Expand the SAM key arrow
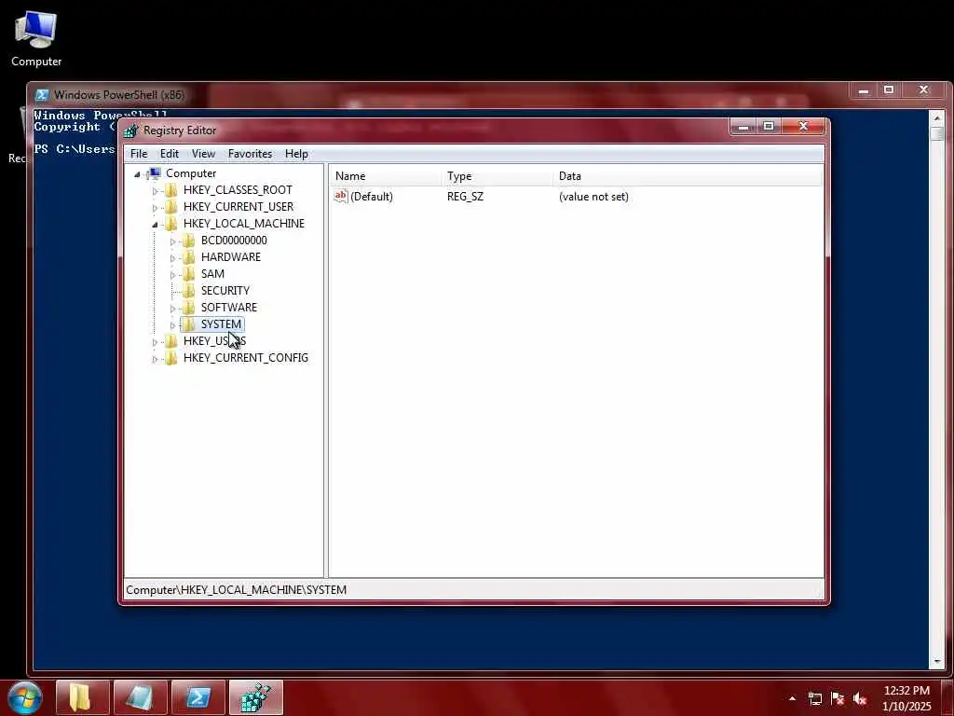The height and width of the screenshot is (716, 954). coord(172,275)
